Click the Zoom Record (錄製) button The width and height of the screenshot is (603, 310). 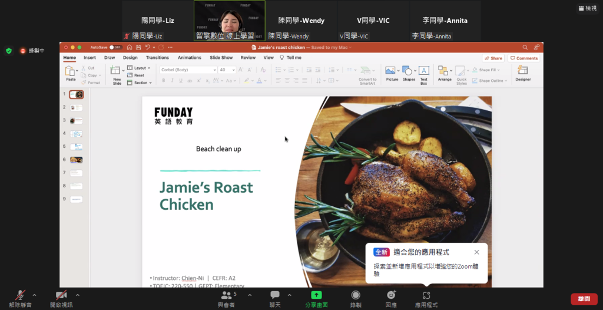click(356, 299)
